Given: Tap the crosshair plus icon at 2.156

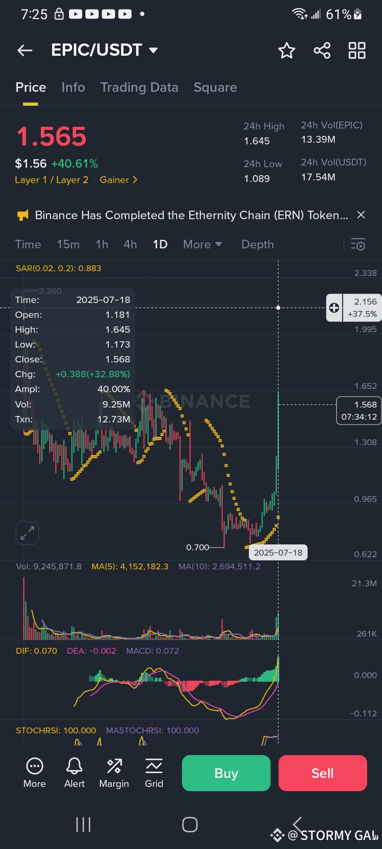Looking at the screenshot, I should pyautogui.click(x=334, y=308).
